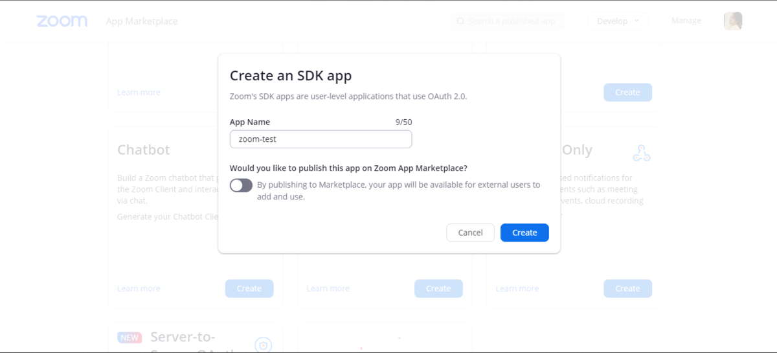The image size is (777, 353).
Task: Click the Chatbot card heading
Action: point(144,150)
